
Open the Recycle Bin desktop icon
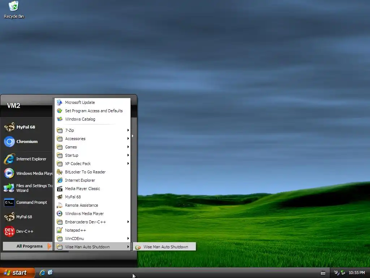pyautogui.click(x=14, y=9)
